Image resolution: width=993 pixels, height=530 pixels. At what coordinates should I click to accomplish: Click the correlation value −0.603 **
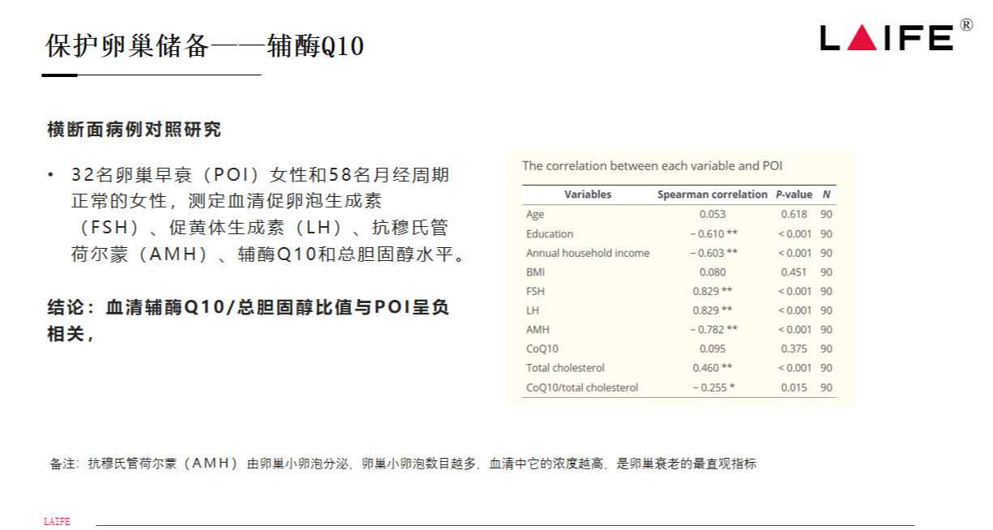click(x=714, y=253)
